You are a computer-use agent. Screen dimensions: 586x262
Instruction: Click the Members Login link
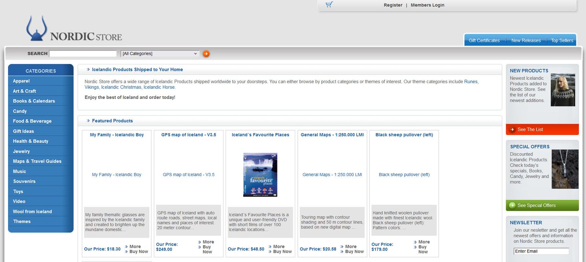[x=427, y=5]
